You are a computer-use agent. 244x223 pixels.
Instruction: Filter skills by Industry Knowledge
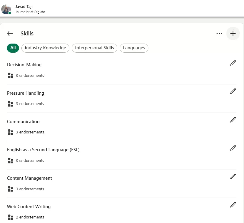point(45,48)
